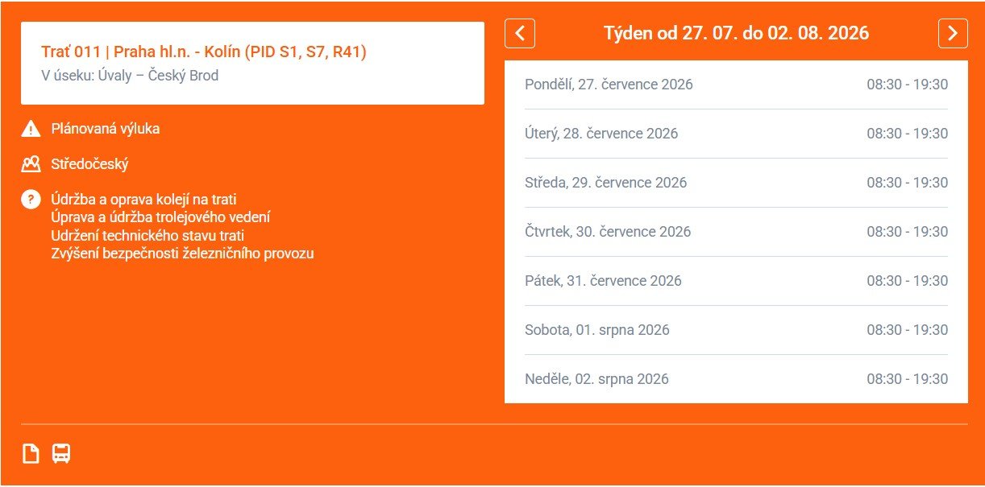Select the Pondělí, 27. července 2026 row
This screenshot has height=487, width=985.
point(736,85)
